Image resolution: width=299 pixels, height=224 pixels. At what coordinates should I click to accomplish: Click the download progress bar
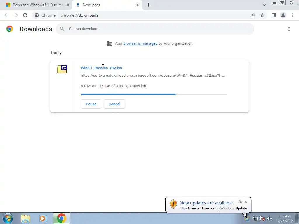click(154, 94)
